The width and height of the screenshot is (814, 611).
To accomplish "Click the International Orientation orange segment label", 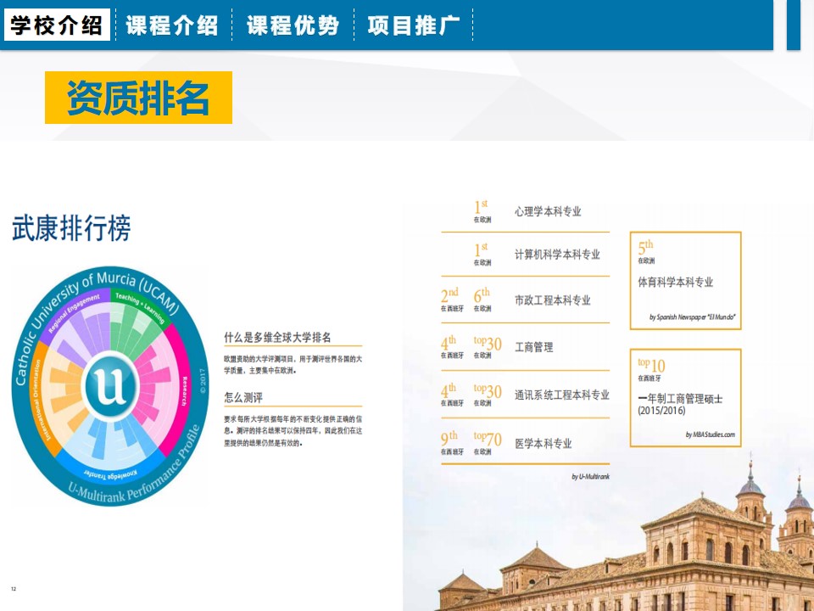I will coord(41,400).
